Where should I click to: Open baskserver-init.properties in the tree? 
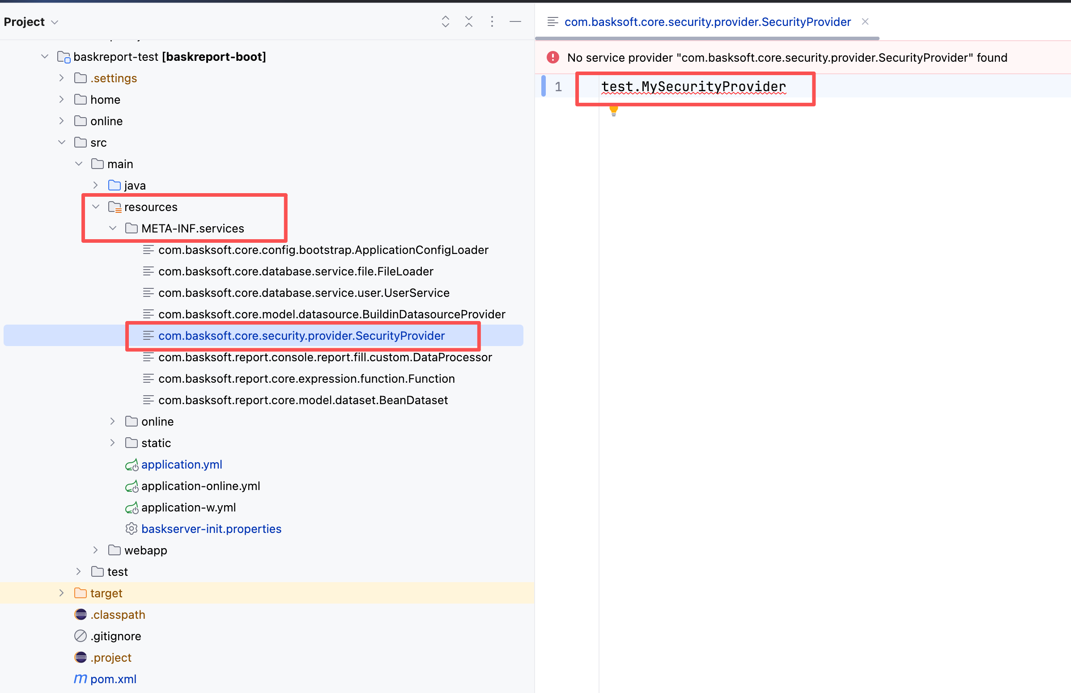(212, 529)
